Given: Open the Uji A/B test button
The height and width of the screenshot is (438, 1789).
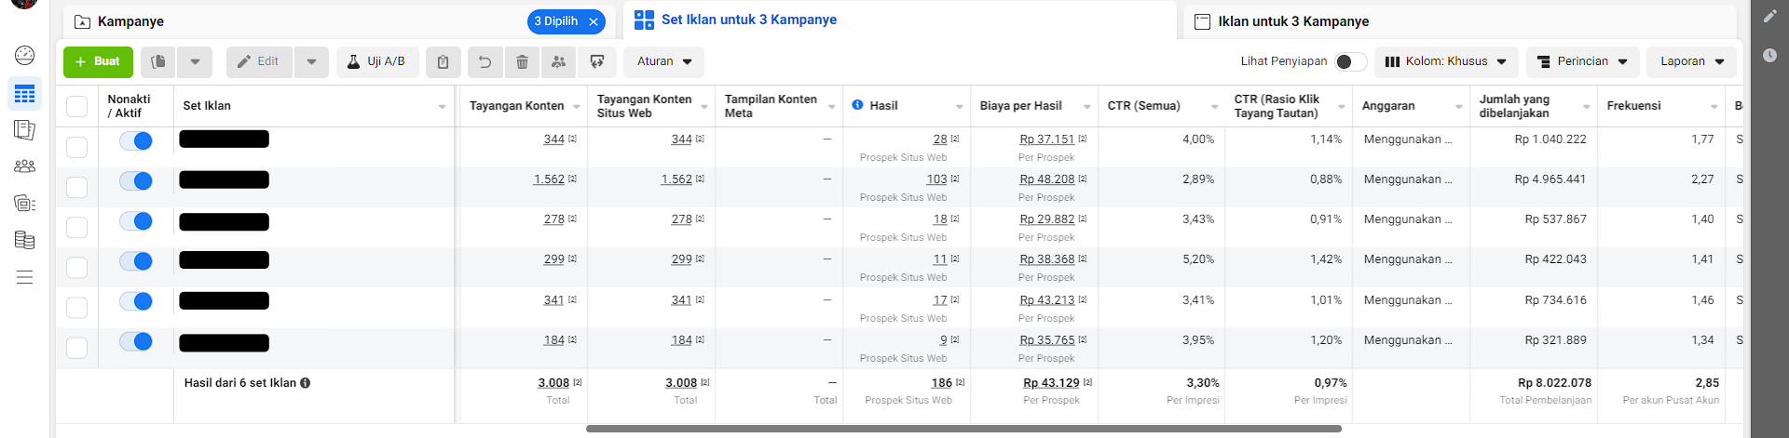Looking at the screenshot, I should coord(377,61).
